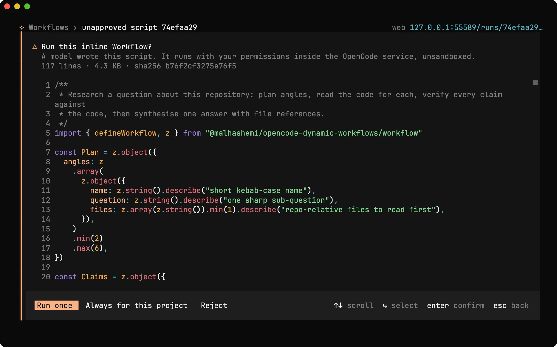The image size is (557, 347).
Task: Click the red window close button
Action: click(x=7, y=6)
